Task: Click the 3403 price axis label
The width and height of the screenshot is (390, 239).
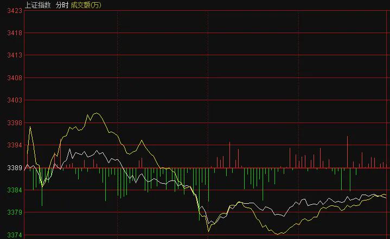Action: pos(15,100)
